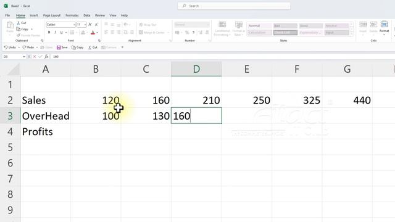Open Conditional Formatting
The width and height of the screenshot is (395, 222).
click(222, 29)
